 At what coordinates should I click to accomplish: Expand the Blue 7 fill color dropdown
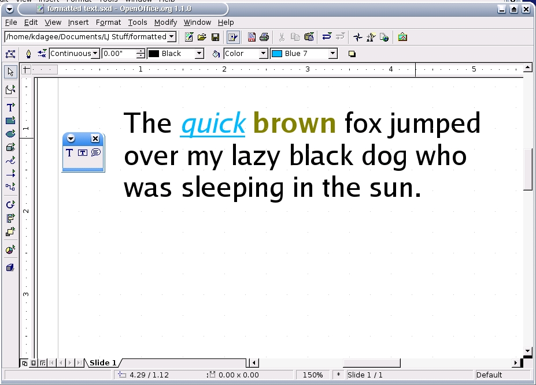(332, 53)
